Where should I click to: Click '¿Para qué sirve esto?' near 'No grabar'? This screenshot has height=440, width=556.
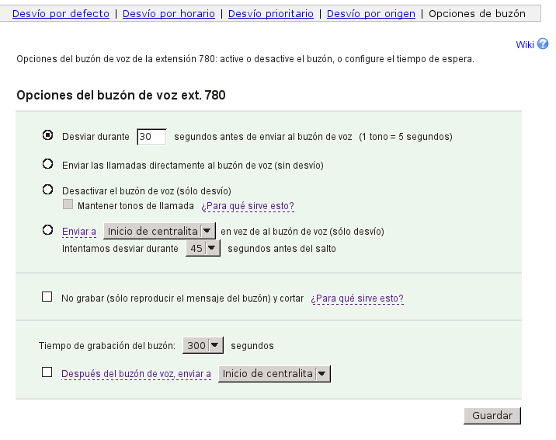pos(356,299)
